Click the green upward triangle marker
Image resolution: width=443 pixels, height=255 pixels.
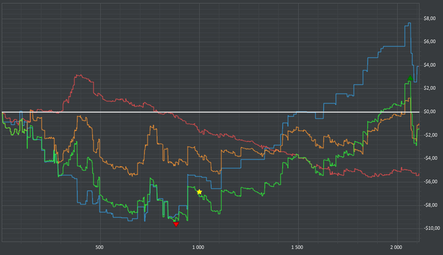click(410, 78)
